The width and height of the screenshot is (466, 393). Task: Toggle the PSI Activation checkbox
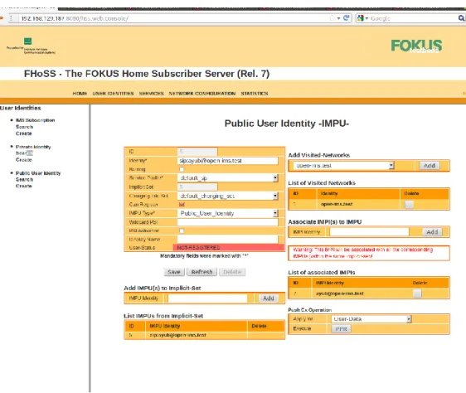182,231
